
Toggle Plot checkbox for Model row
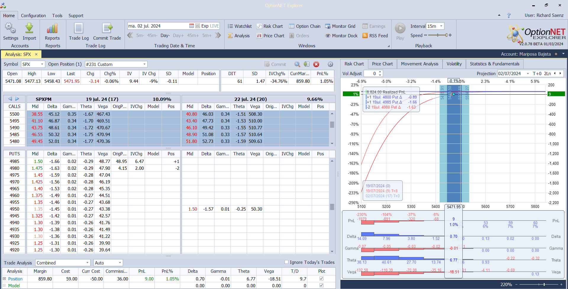point(322,285)
